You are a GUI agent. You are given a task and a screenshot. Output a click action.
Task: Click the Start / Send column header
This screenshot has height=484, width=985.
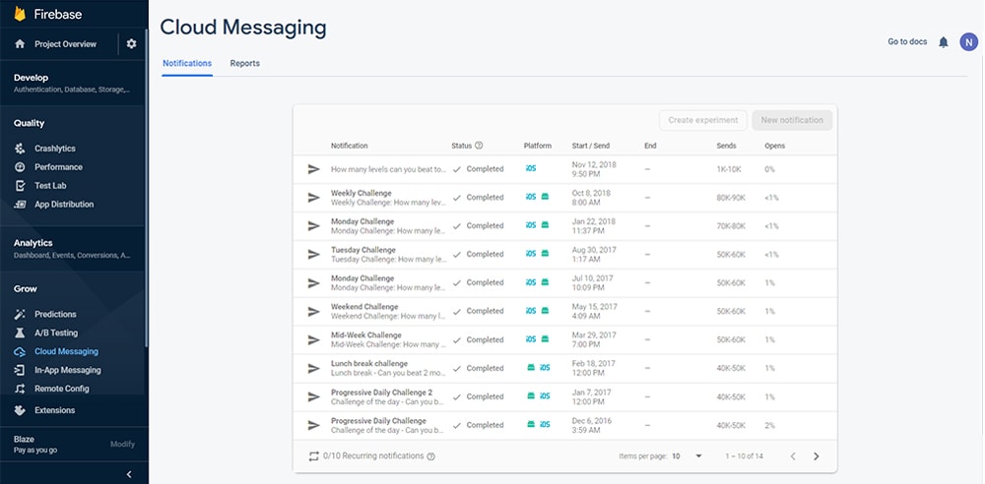590,146
